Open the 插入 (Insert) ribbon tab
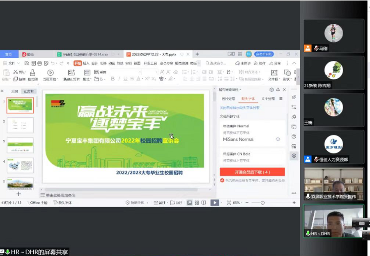Image resolution: width=370 pixels, height=256 pixels. click(86, 63)
